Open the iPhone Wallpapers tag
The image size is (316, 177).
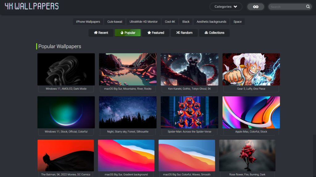tap(88, 22)
